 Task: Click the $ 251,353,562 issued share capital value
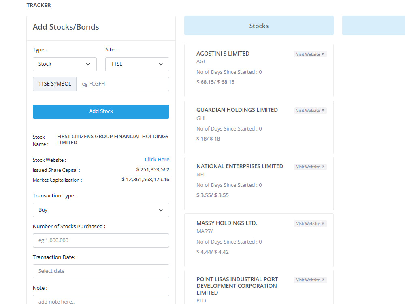point(153,169)
